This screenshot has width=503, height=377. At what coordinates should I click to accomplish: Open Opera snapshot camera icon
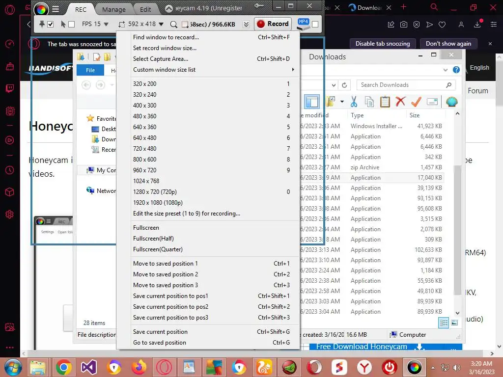tap(404, 25)
